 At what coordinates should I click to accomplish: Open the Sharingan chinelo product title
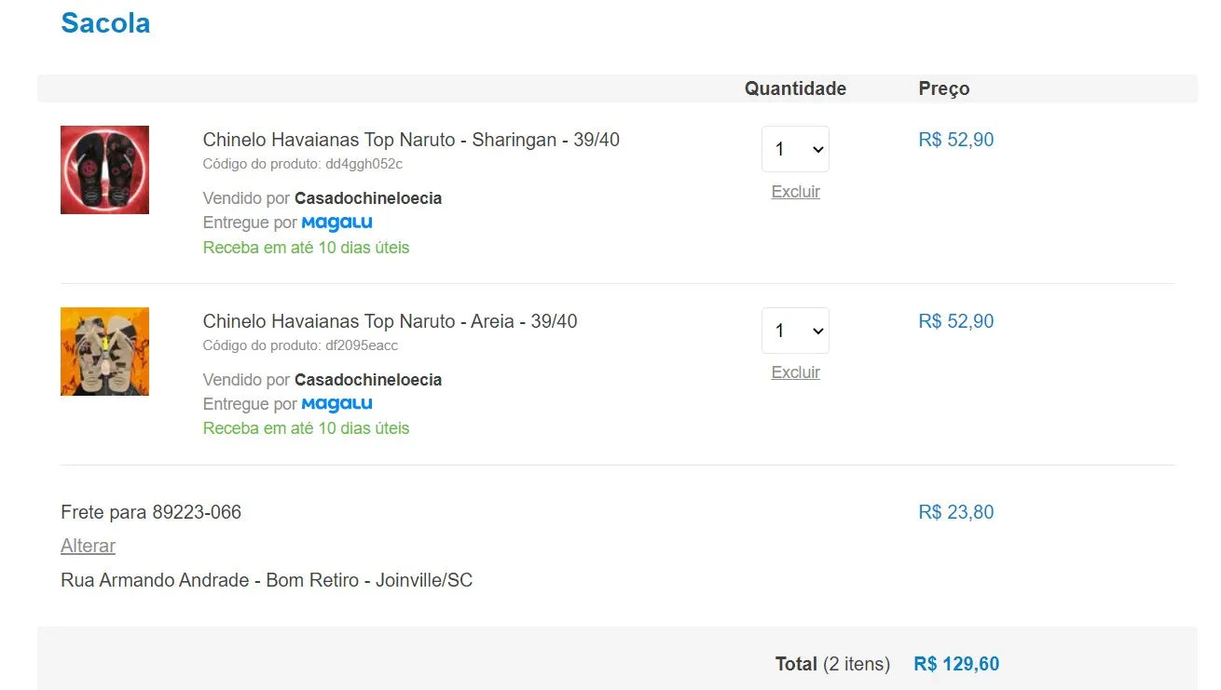coord(412,139)
